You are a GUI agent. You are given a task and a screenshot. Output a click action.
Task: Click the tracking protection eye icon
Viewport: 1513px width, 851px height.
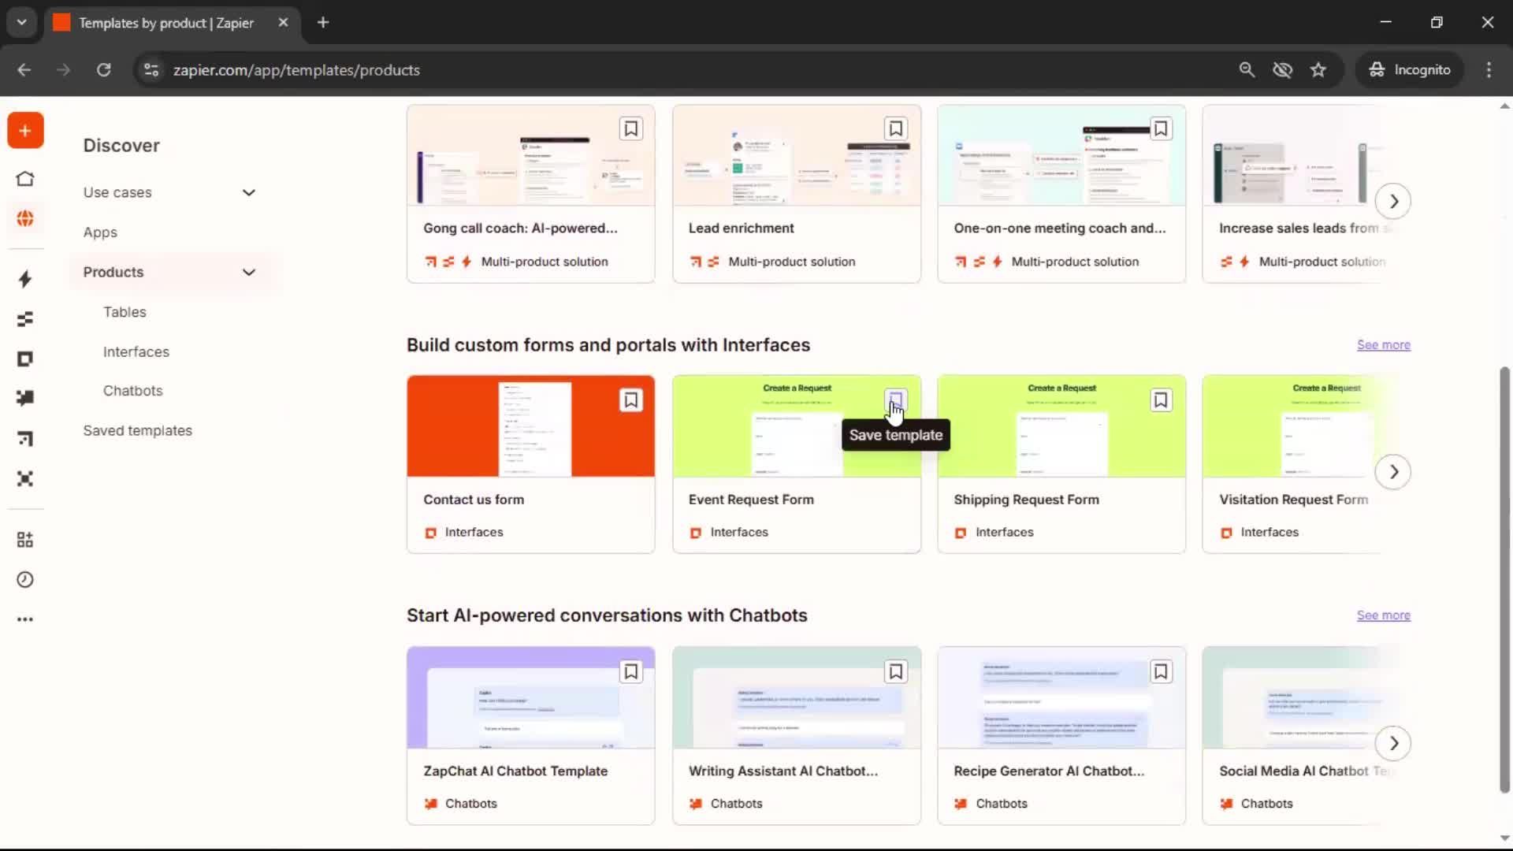[x=1283, y=70]
